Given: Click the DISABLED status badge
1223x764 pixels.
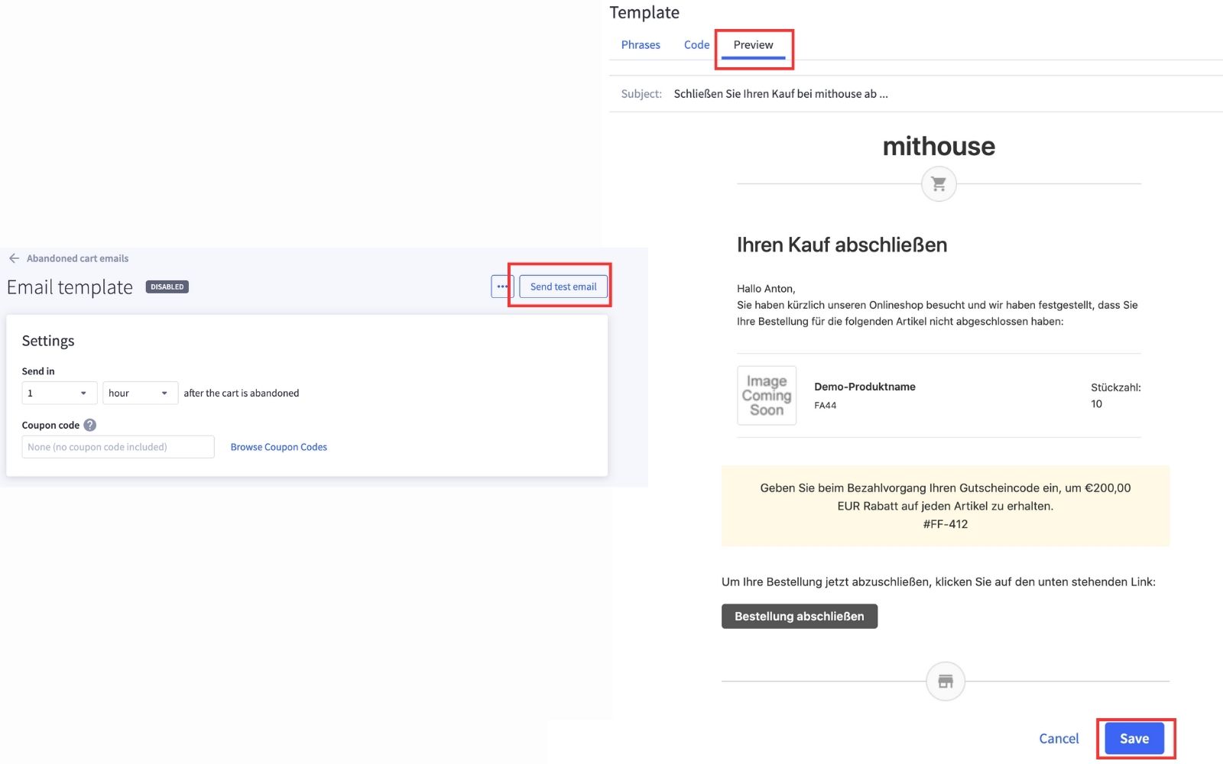Looking at the screenshot, I should pos(167,287).
